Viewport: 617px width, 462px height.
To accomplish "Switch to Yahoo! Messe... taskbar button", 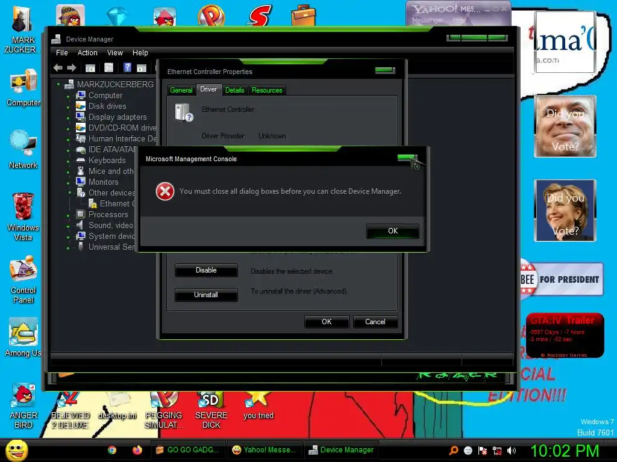I will [265, 450].
